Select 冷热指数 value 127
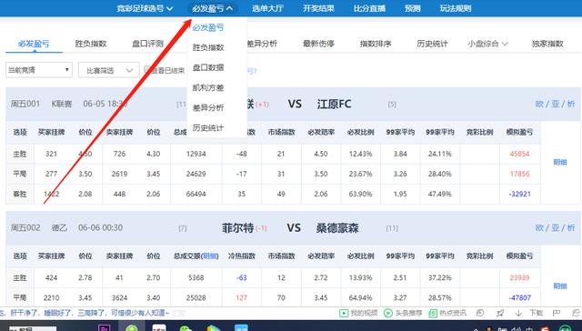 (x=241, y=298)
